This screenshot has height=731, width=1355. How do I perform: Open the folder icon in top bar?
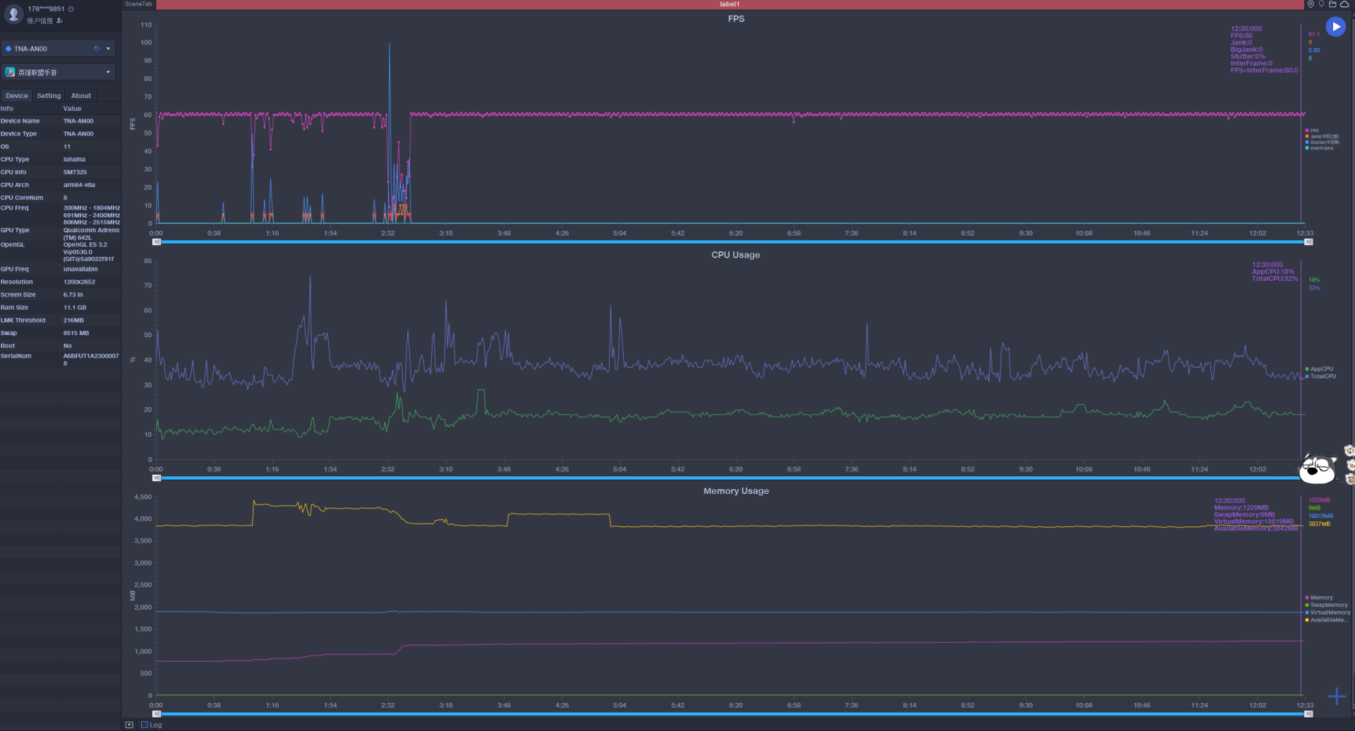[x=1332, y=4]
